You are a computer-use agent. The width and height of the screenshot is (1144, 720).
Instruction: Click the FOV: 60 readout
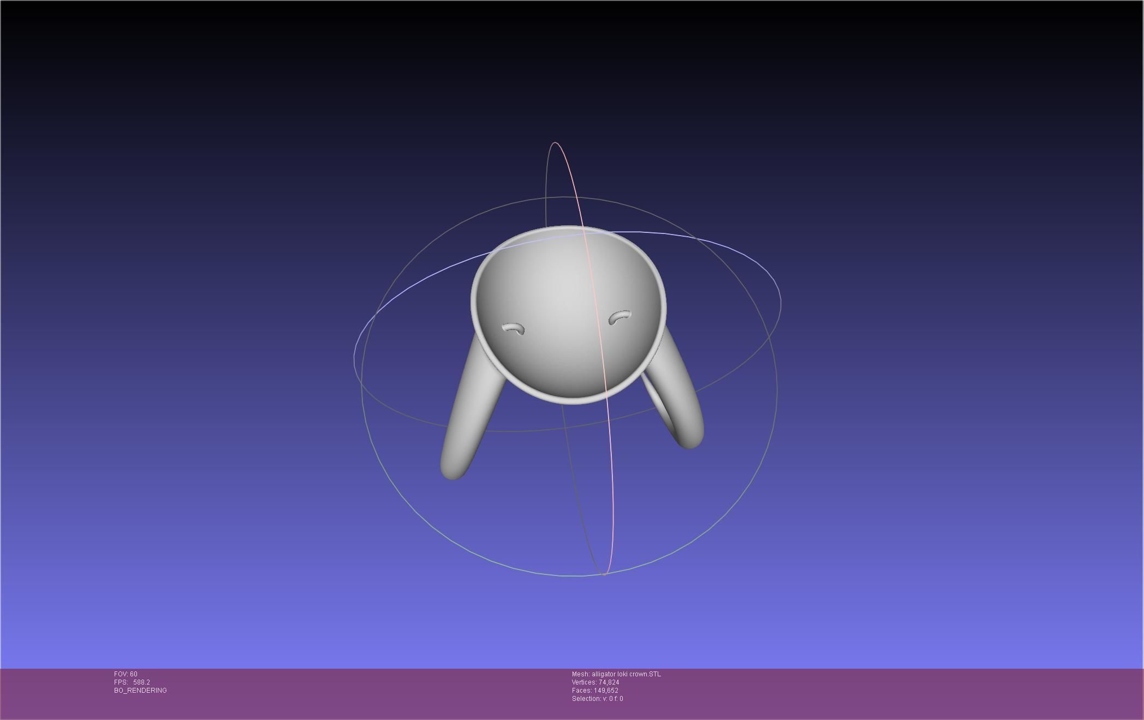(x=126, y=674)
